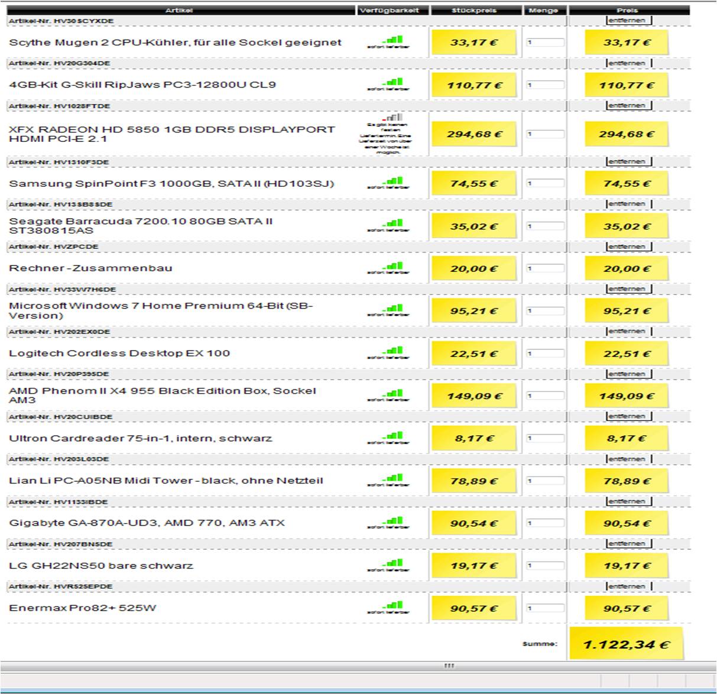Click the Preis column header
717x694 pixels.
[628, 10]
